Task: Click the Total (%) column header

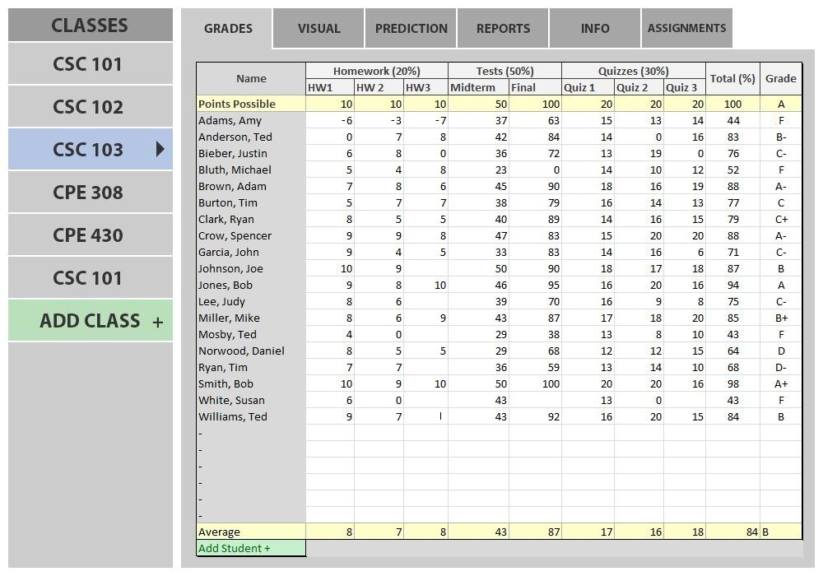Action: (x=732, y=79)
